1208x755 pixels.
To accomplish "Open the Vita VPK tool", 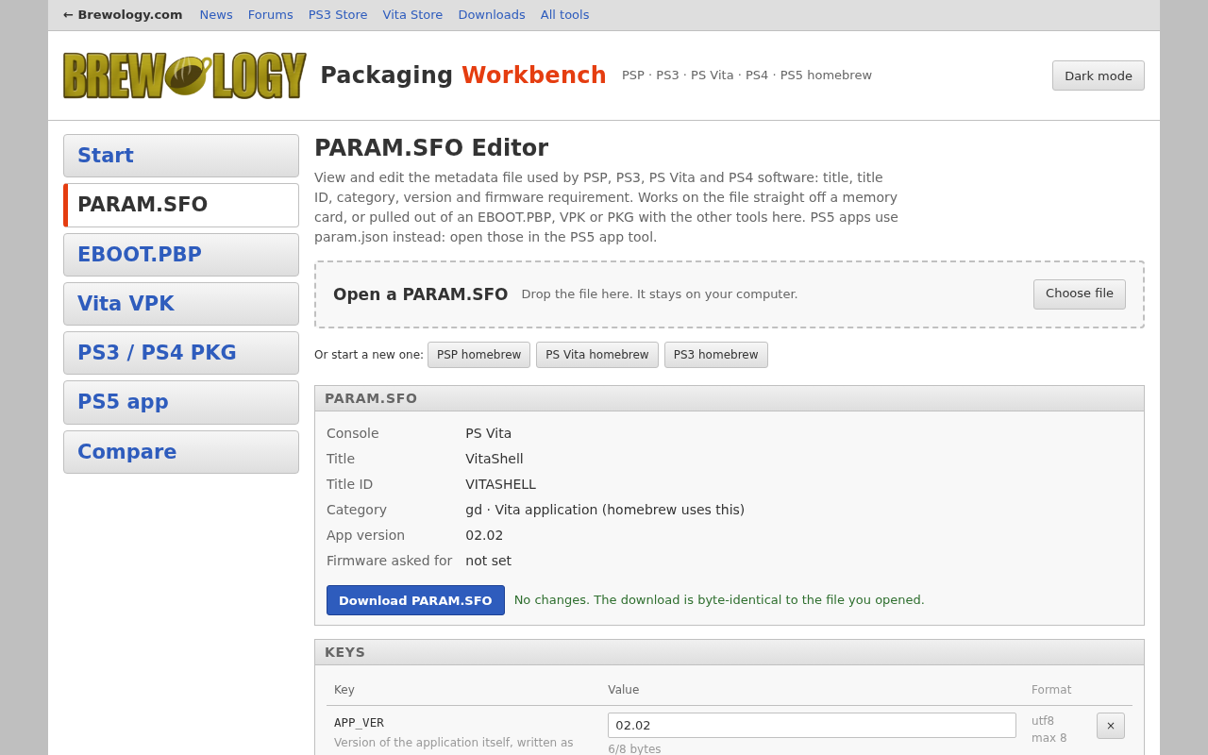I will [x=181, y=304].
